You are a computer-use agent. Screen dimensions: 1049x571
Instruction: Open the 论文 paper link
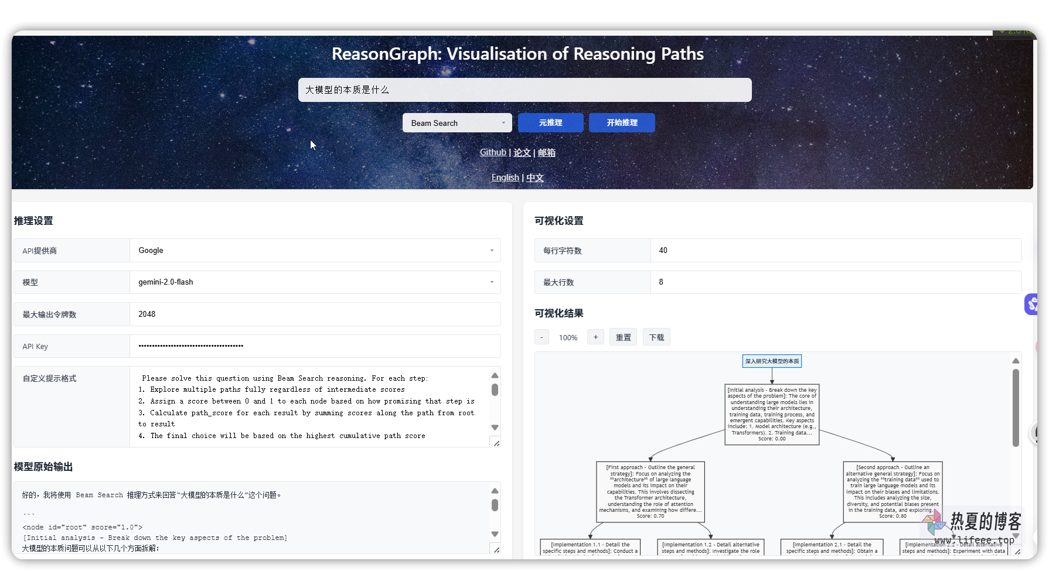pyautogui.click(x=522, y=152)
